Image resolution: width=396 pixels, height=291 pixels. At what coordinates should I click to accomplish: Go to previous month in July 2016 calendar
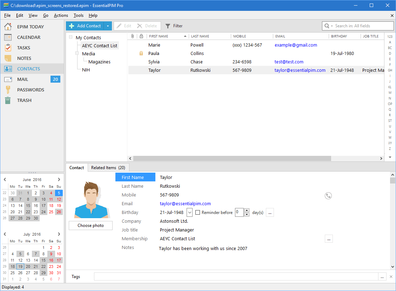5,234
